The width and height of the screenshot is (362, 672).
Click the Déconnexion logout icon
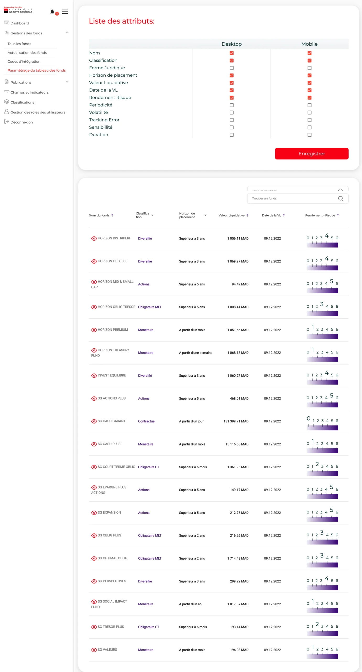point(7,122)
